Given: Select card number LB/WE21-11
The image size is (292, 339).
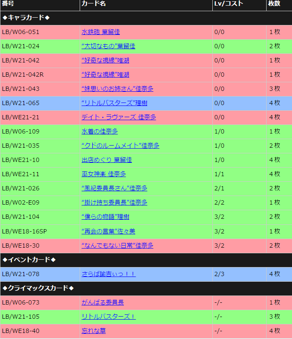Looking at the screenshot, I should point(21,174).
